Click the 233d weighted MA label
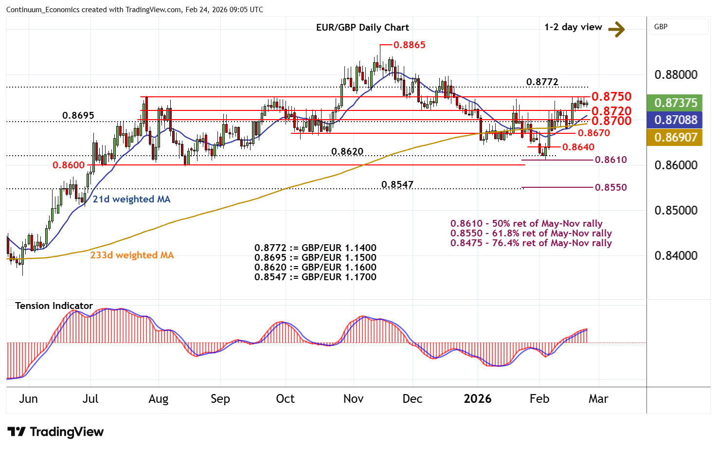Image resolution: width=717 pixels, height=450 pixels. (132, 255)
